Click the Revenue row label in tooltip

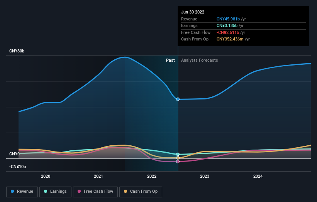tap(189, 19)
